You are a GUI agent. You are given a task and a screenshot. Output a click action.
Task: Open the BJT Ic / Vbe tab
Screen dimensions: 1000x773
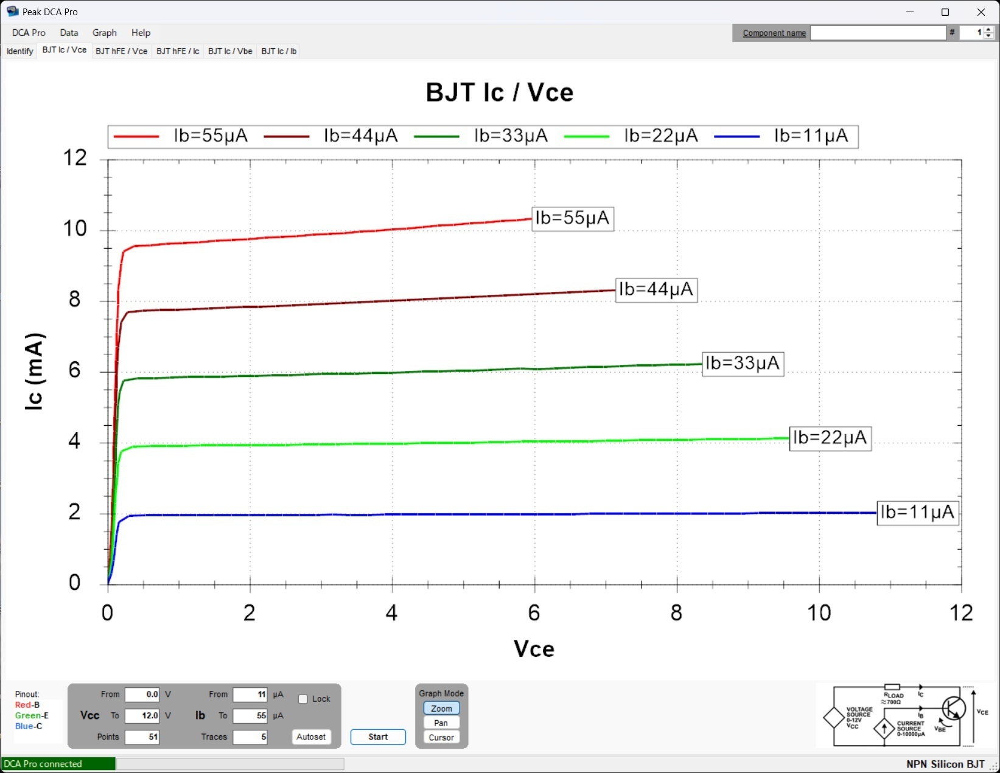(x=229, y=51)
